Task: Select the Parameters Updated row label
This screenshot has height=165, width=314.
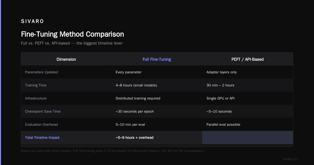Action: [42, 72]
